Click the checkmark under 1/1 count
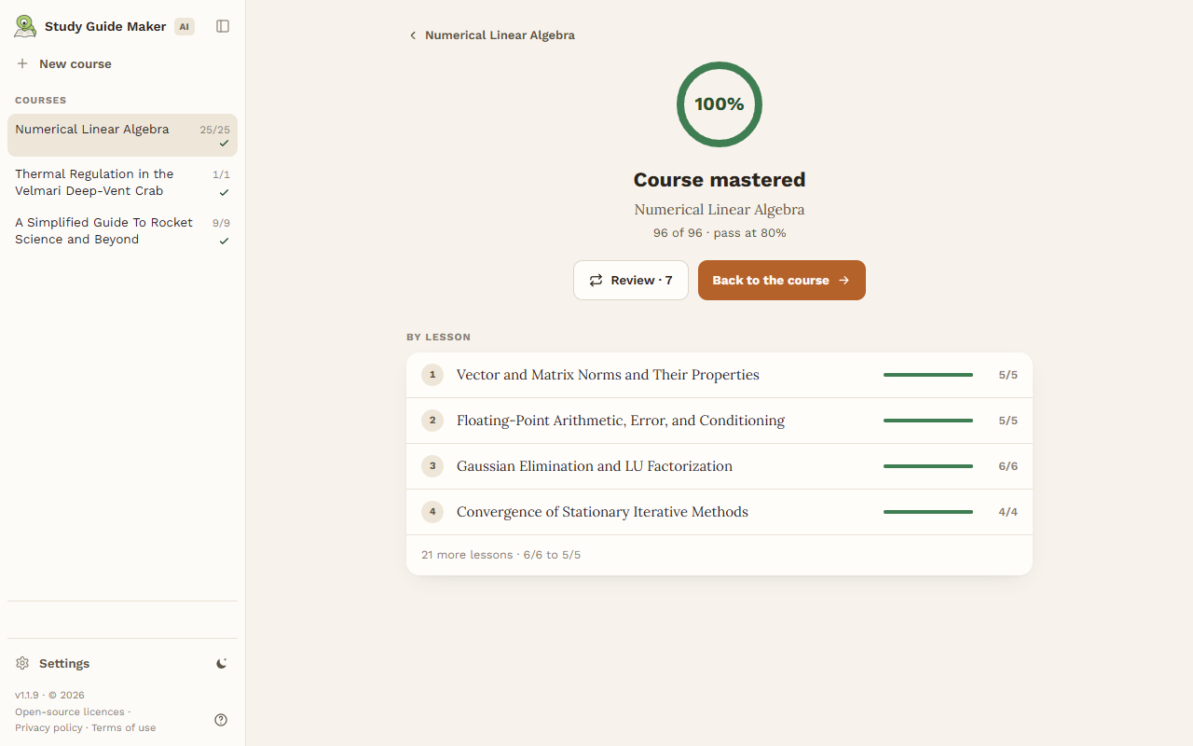1193x746 pixels. (224, 192)
